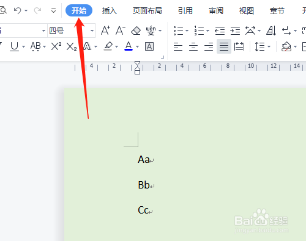Toggle underline formatting

tap(14, 46)
